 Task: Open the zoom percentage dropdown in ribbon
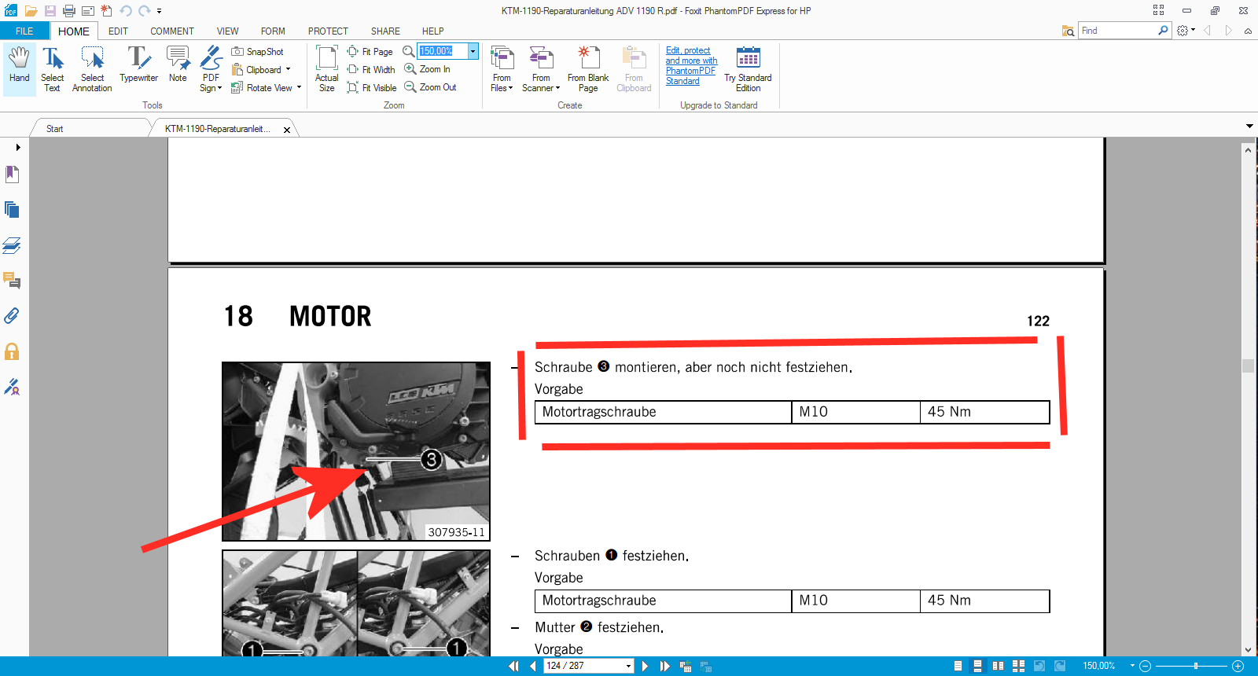473,51
